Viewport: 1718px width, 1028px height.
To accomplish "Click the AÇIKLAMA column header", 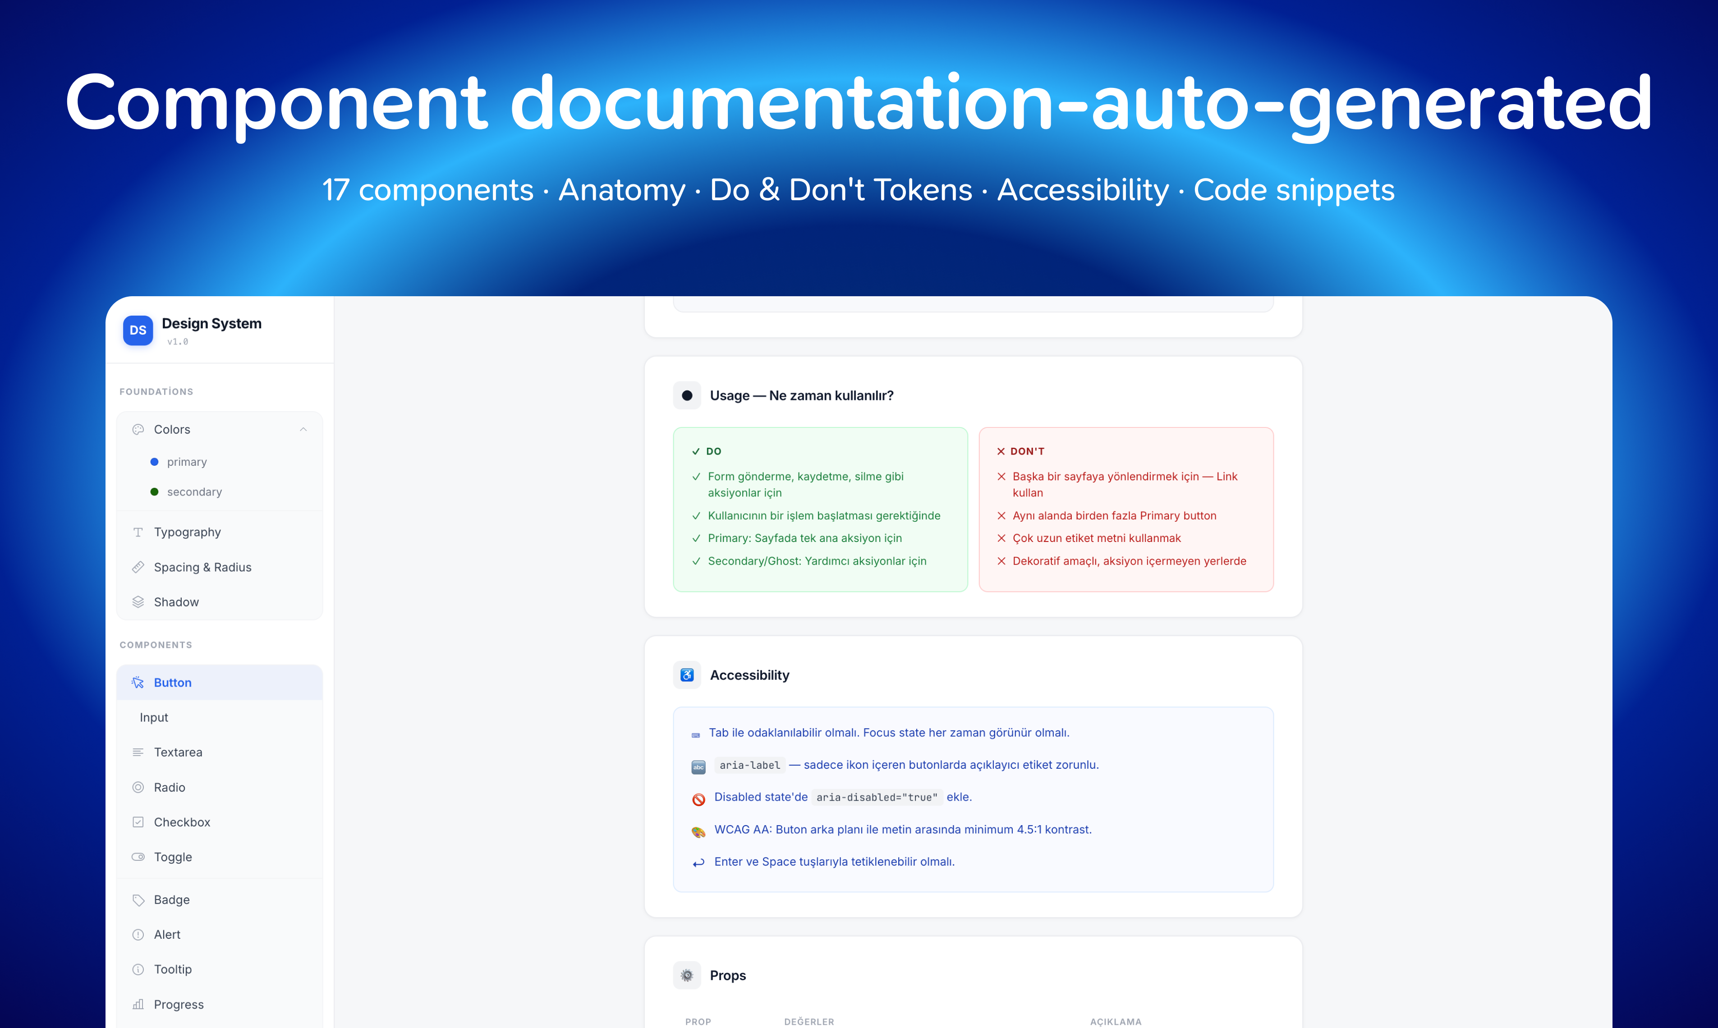I will point(1116,1022).
